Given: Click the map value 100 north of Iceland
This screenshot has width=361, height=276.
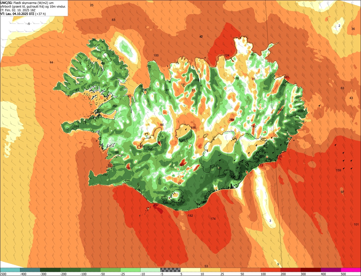Looking at the screenshot, I should pos(156,55).
